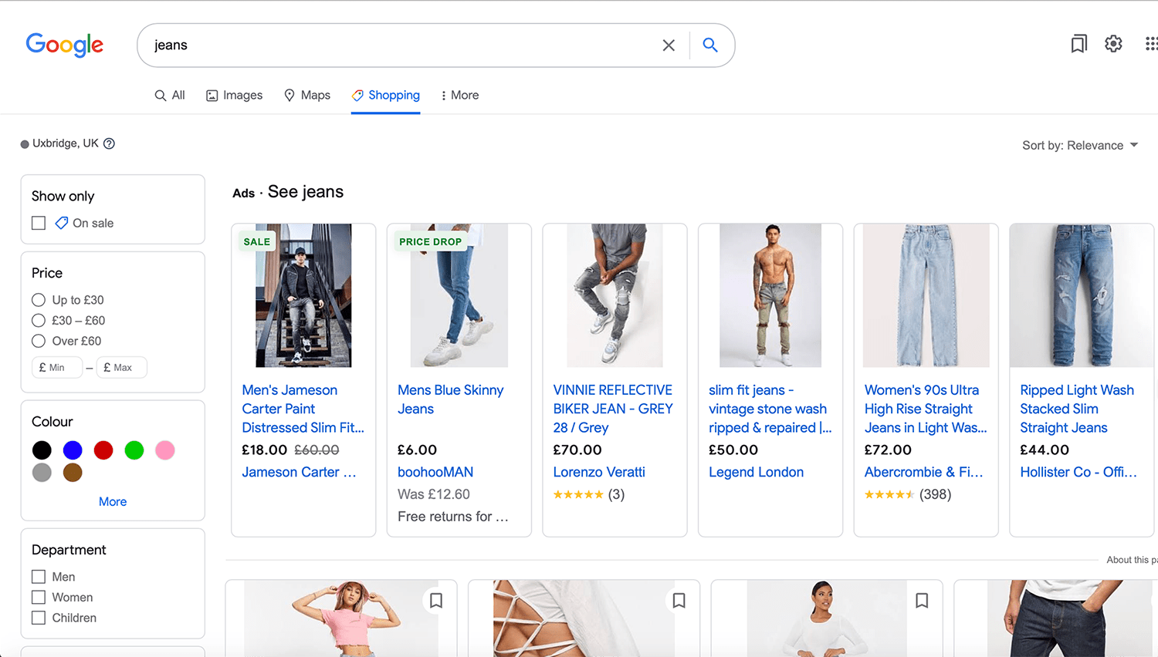Image resolution: width=1158 pixels, height=657 pixels.
Task: Filter by brown colour swatch
Action: (x=73, y=472)
